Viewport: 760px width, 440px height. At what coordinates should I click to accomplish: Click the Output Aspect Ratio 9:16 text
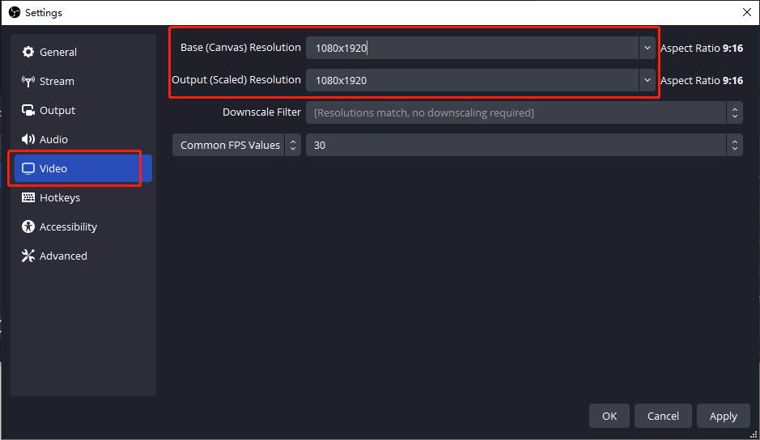[x=702, y=80]
